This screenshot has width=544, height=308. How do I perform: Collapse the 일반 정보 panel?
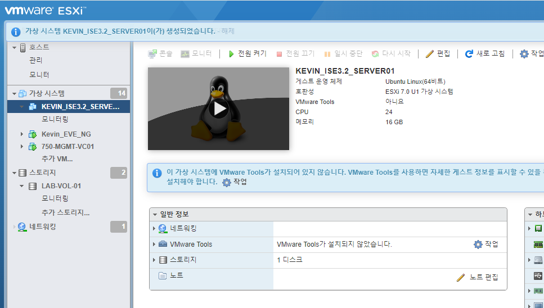point(155,215)
